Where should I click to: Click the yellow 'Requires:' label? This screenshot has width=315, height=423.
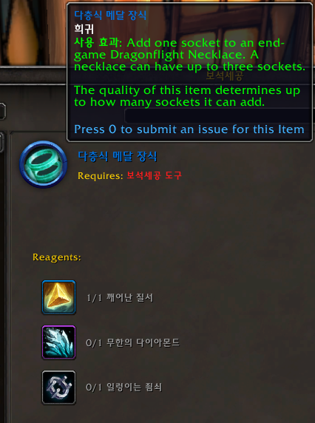[101, 176]
